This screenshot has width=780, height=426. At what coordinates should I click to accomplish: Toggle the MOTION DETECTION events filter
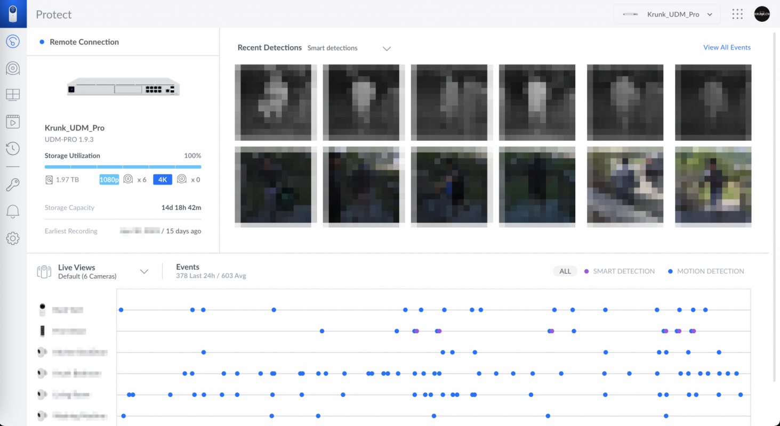706,271
